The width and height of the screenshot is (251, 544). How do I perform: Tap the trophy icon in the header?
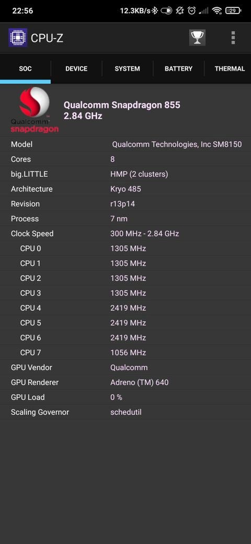tap(197, 38)
